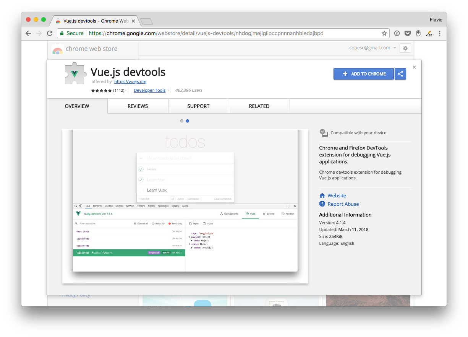The height and width of the screenshot is (337, 468).
Task: Toggle the bookmark star in the address bar
Action: pos(384,33)
